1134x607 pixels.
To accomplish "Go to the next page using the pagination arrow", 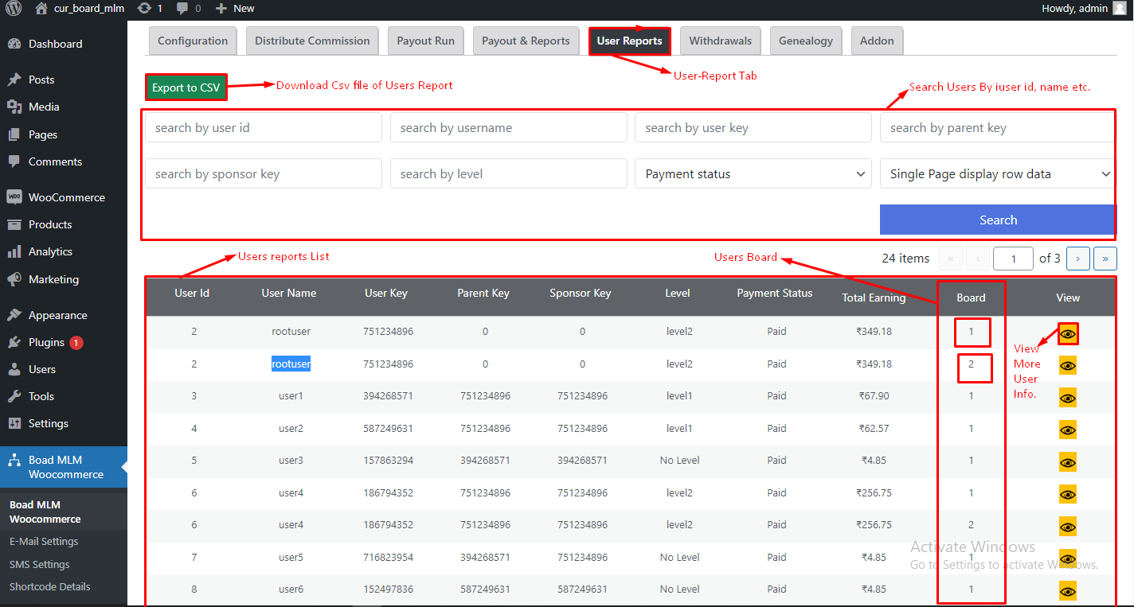I will coord(1078,258).
